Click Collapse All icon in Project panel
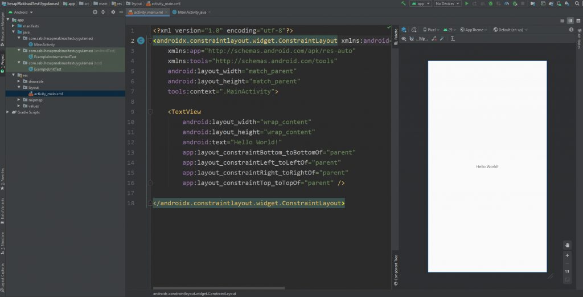583x297 pixels. (x=103, y=12)
